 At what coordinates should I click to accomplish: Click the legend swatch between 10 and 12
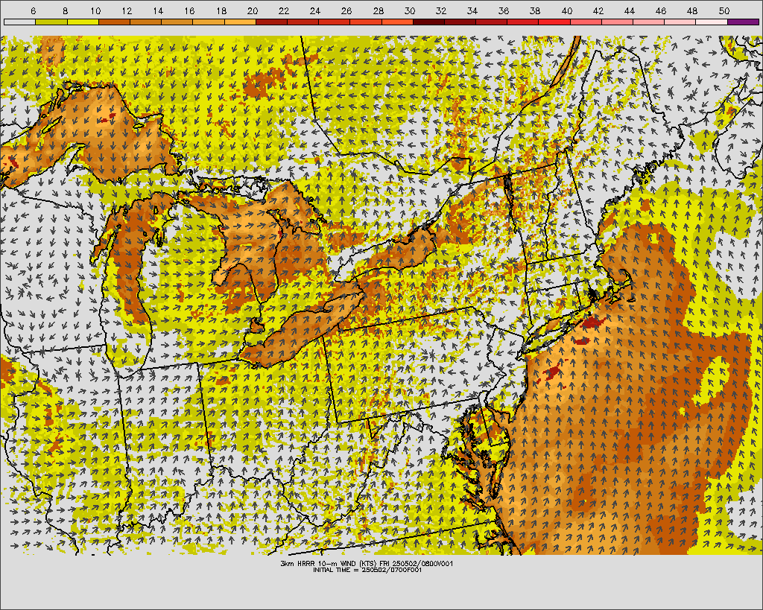(114, 22)
